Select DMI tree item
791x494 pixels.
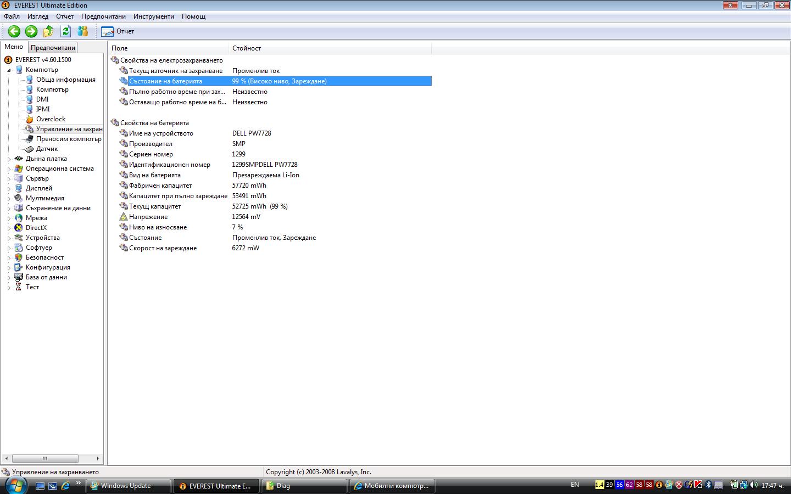tap(42, 99)
